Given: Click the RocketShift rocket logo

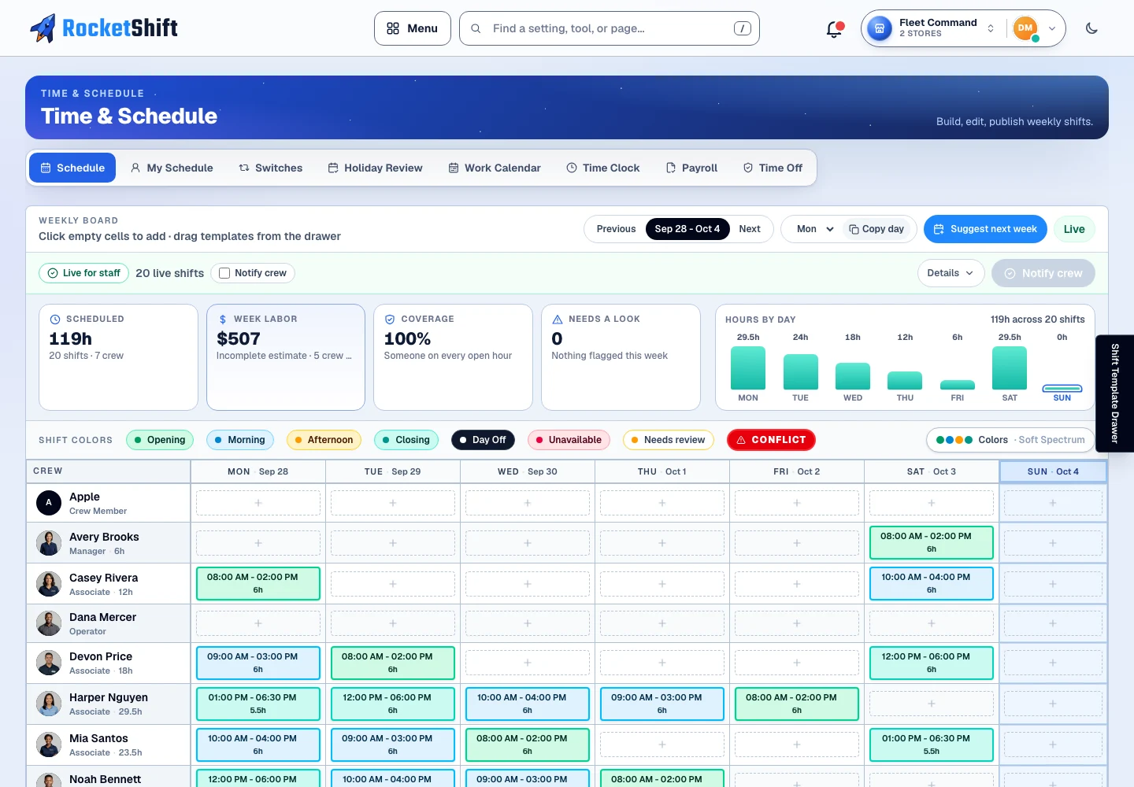Looking at the screenshot, I should click(43, 28).
